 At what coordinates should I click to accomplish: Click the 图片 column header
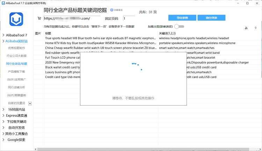point(38,33)
